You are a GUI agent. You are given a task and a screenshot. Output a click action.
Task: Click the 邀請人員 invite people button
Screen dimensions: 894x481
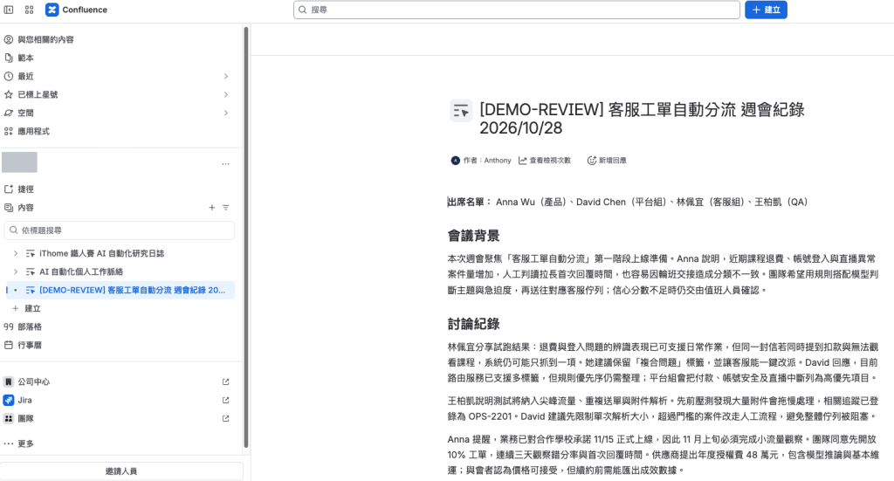tap(121, 471)
